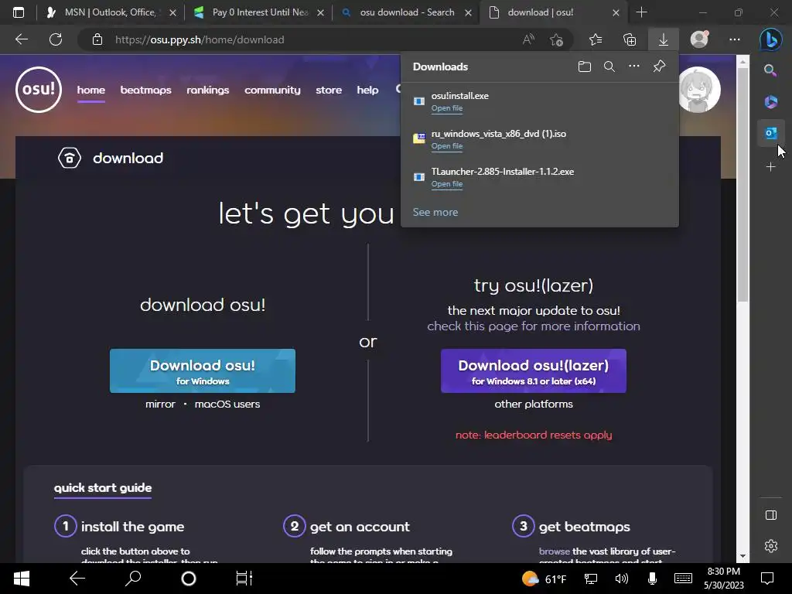Viewport: 792px width, 594px height.
Task: Open the Microsoft 365 sidebar icon
Action: (770, 101)
